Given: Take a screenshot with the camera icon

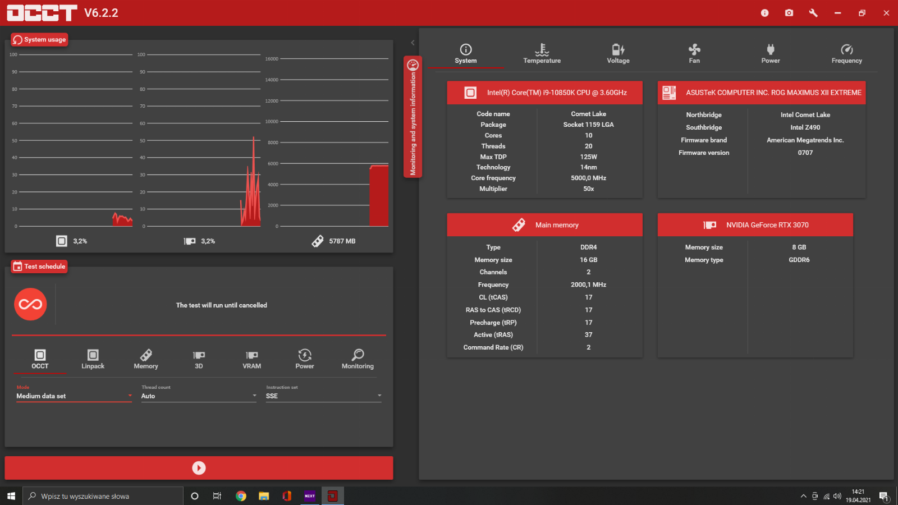Looking at the screenshot, I should (x=789, y=13).
